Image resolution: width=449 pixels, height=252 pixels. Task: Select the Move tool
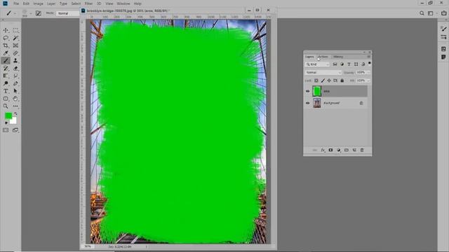click(6, 30)
